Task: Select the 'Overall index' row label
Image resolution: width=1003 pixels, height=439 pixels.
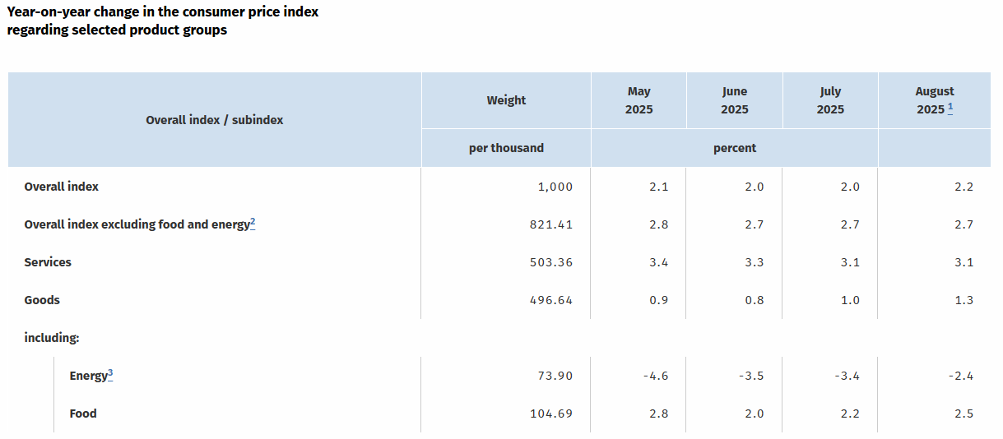Action: (62, 187)
